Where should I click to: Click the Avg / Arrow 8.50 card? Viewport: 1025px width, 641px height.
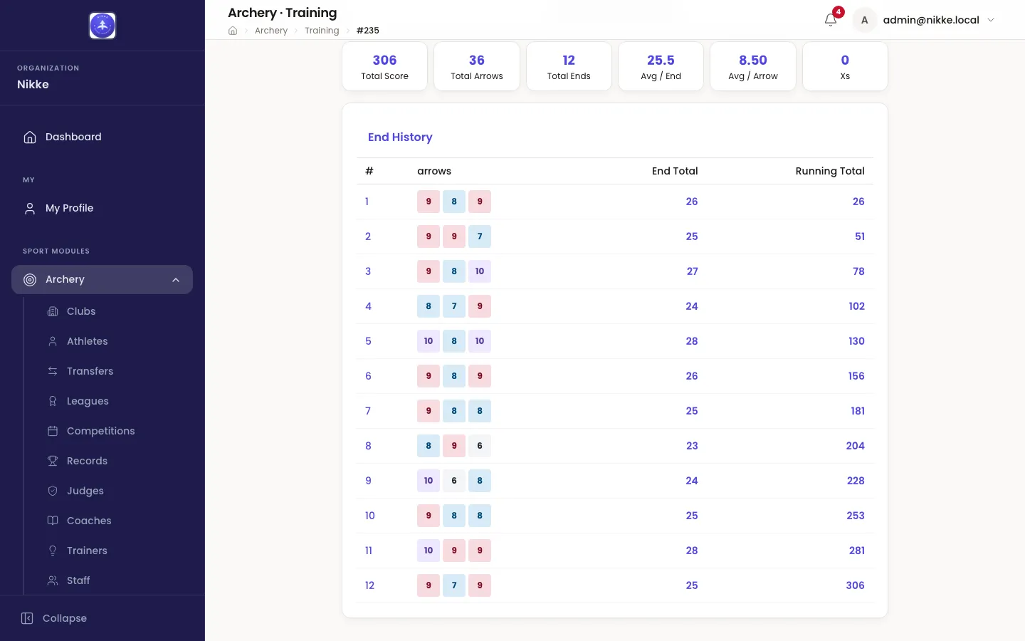(x=753, y=66)
